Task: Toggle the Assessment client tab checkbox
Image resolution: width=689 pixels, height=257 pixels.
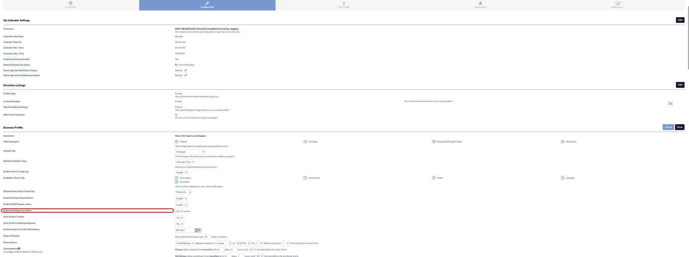Action: 305,178
